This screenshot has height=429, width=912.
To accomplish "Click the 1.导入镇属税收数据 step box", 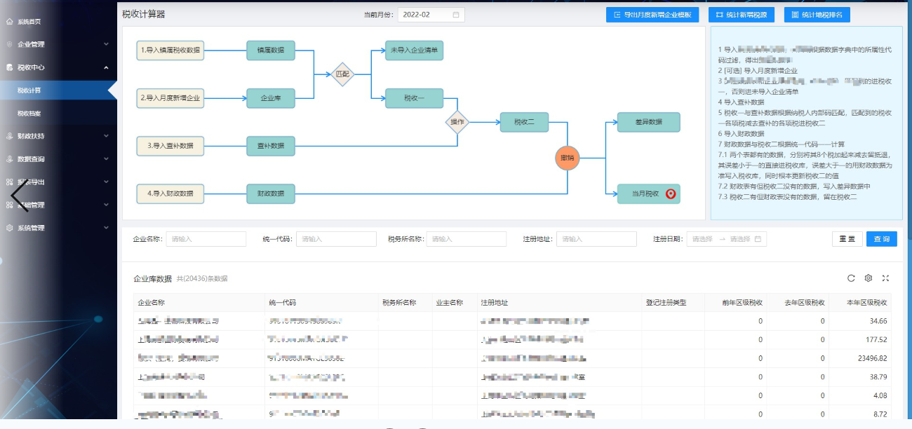I will (170, 50).
